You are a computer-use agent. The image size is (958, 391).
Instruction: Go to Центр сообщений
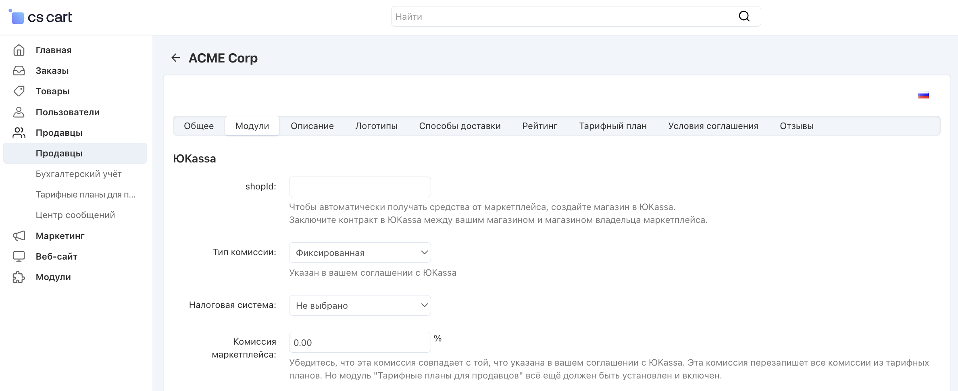pyautogui.click(x=75, y=215)
